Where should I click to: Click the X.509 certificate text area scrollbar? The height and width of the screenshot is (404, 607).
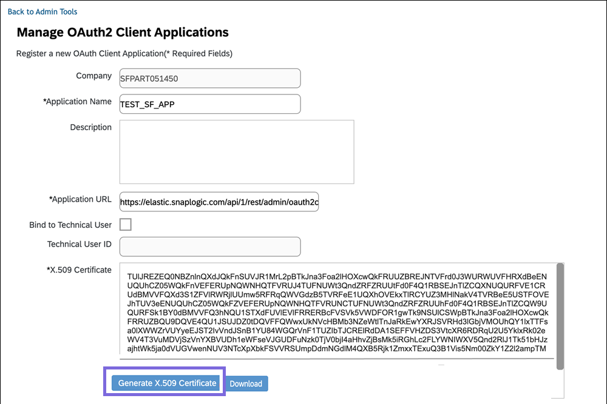(560, 316)
